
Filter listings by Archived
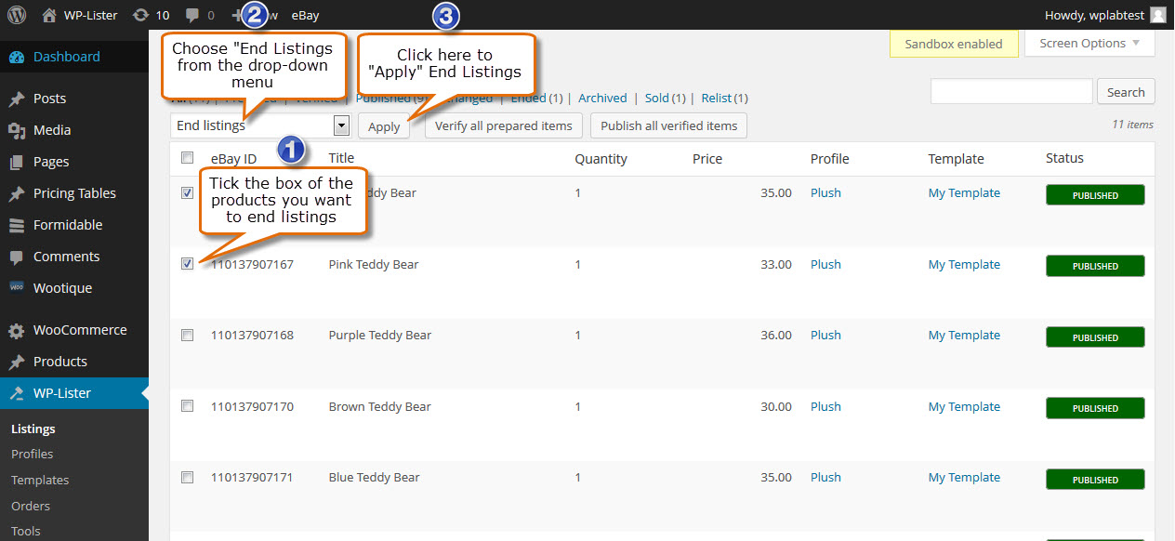pos(602,98)
